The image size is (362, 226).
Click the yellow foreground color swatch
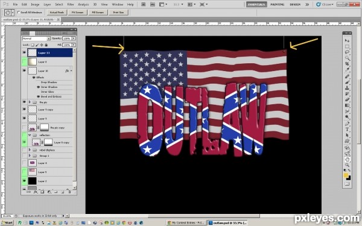[x=346, y=175]
